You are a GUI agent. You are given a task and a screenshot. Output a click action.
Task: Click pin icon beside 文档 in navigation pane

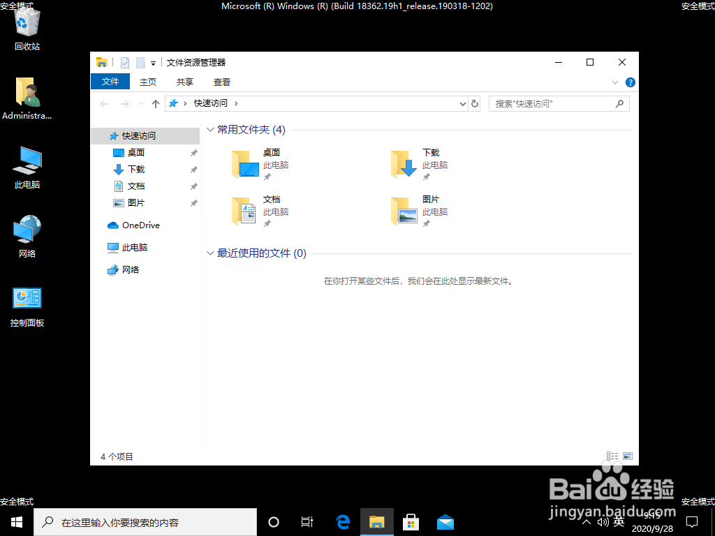(194, 186)
